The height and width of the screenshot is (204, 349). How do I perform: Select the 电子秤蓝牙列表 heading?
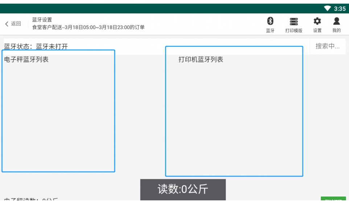click(x=26, y=60)
